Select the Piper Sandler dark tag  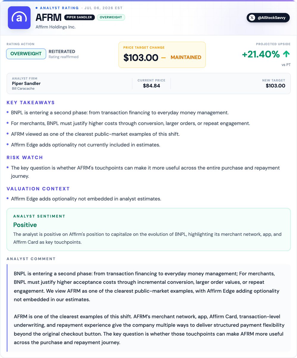[x=80, y=17]
